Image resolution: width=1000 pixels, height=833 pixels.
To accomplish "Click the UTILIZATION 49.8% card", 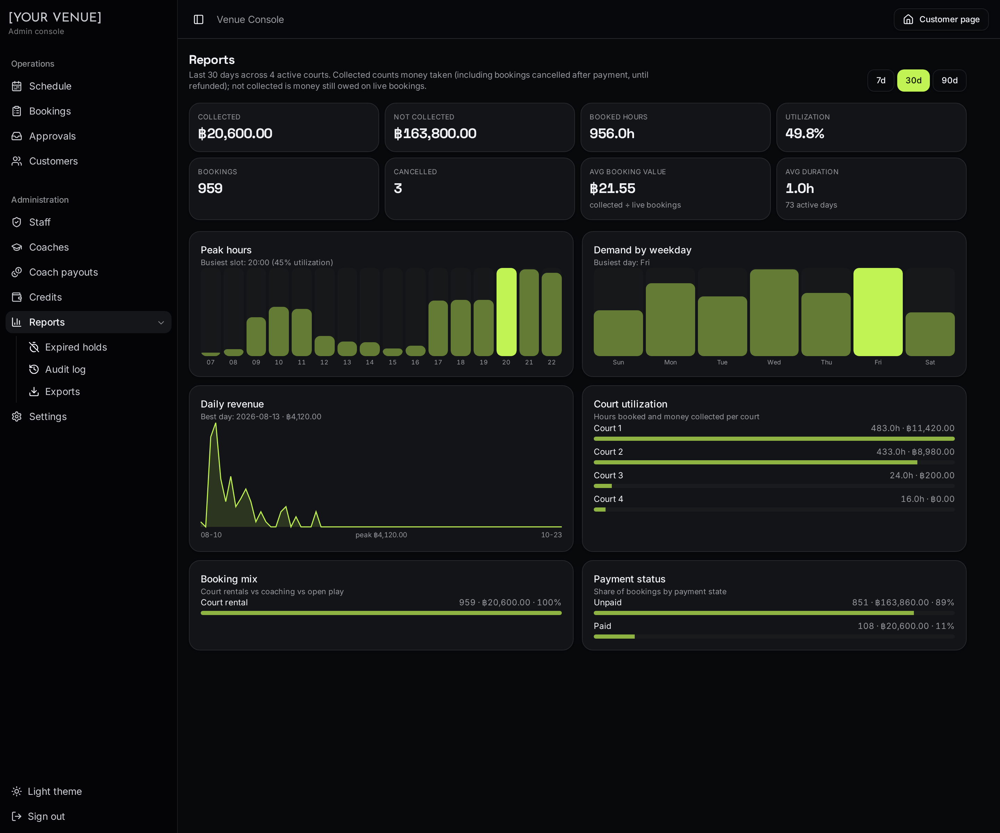I will (x=871, y=128).
